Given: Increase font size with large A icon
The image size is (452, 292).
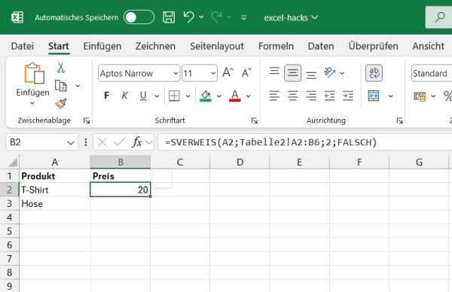Looking at the screenshot, I should coord(228,72).
